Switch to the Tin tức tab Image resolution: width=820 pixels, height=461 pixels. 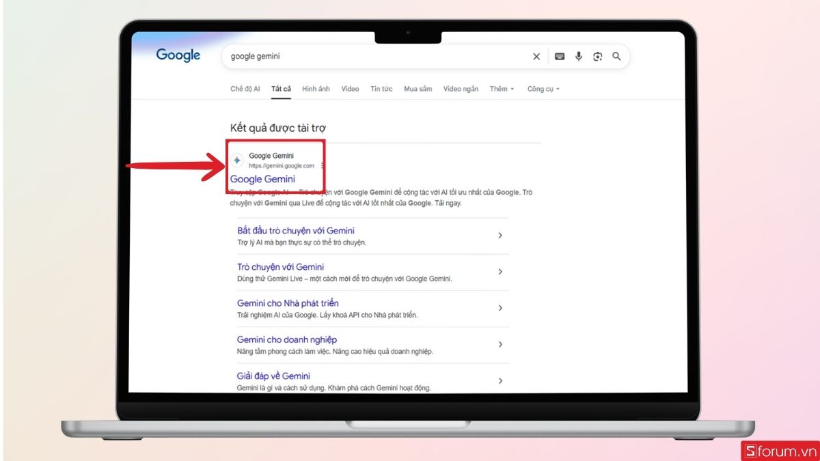coord(381,88)
